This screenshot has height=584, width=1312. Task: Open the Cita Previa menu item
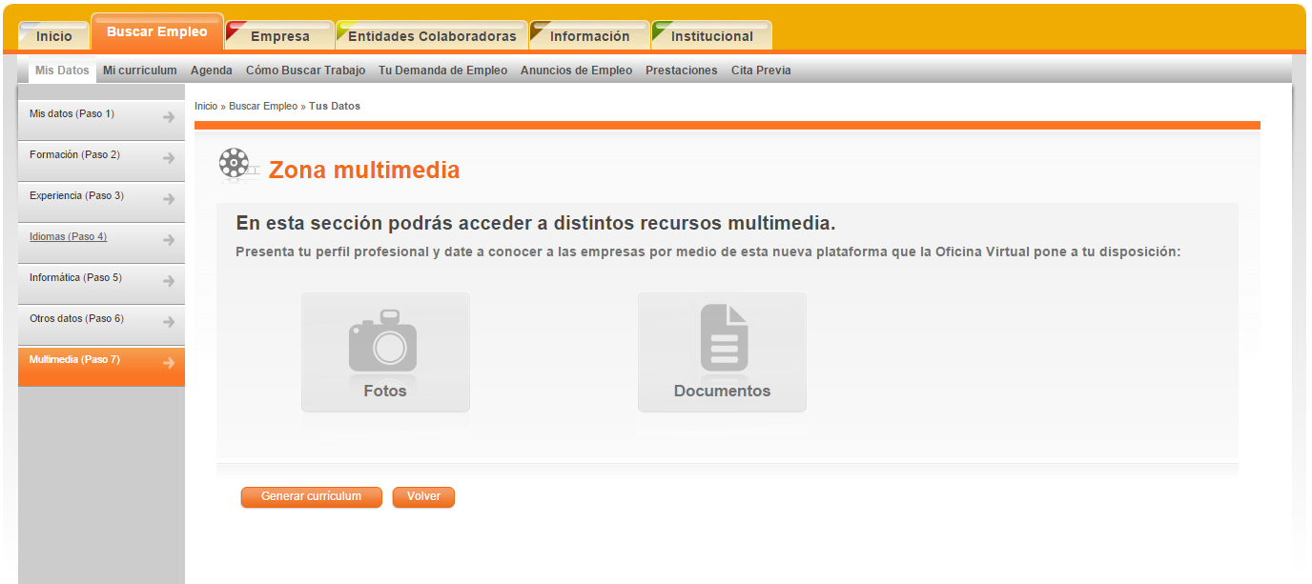click(x=761, y=69)
